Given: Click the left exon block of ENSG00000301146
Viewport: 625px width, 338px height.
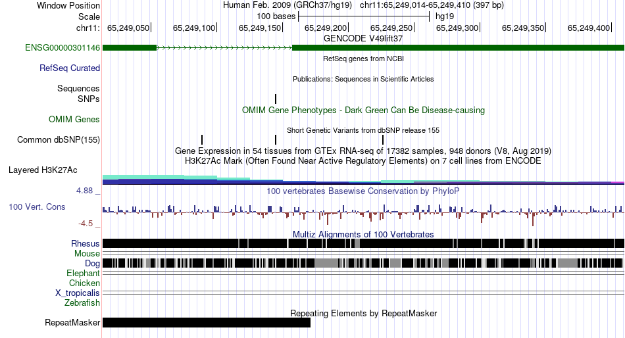Looking at the screenshot, I should pyautogui.click(x=130, y=48).
